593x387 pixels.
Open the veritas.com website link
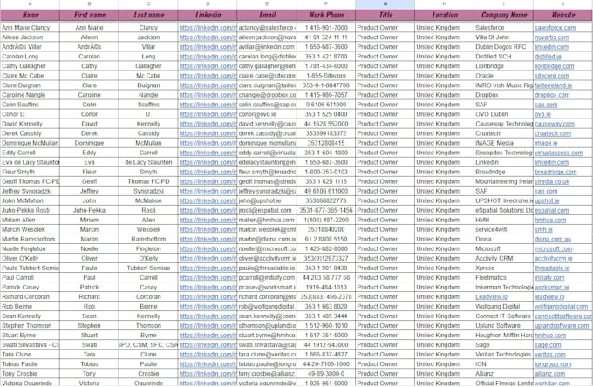click(550, 355)
